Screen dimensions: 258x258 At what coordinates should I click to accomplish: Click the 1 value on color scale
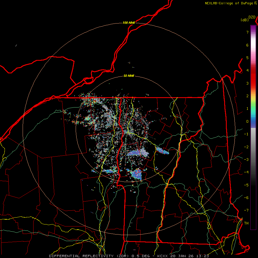(247, 109)
